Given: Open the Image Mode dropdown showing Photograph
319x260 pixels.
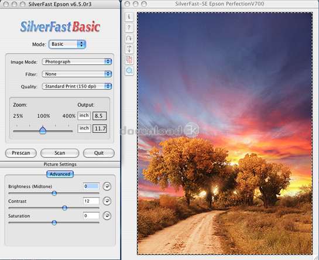Looking at the screenshot, I should coord(77,61).
